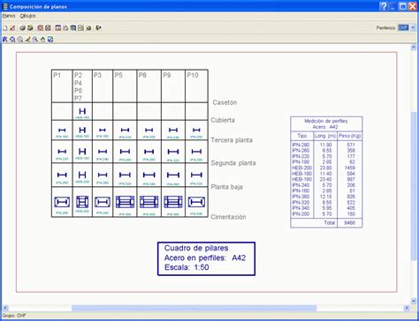Click the red pencil edit icon
The width and height of the screenshot is (419, 321).
coord(12,28)
